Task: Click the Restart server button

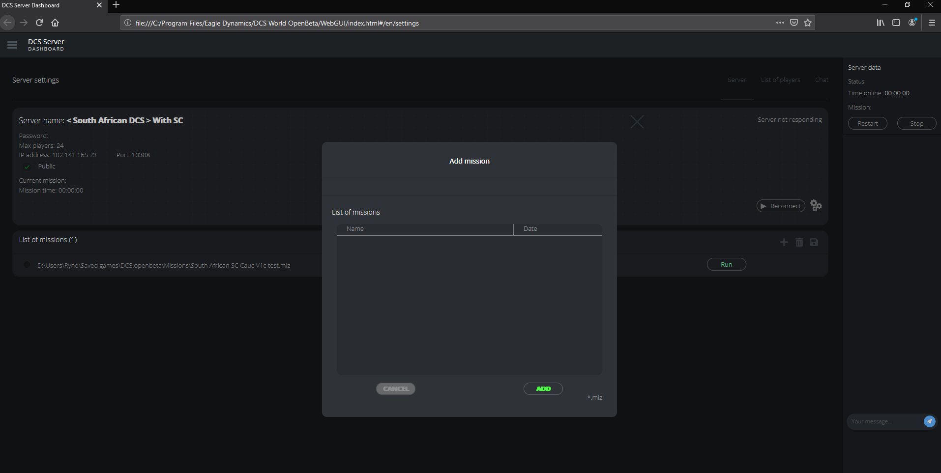Action: tap(868, 123)
